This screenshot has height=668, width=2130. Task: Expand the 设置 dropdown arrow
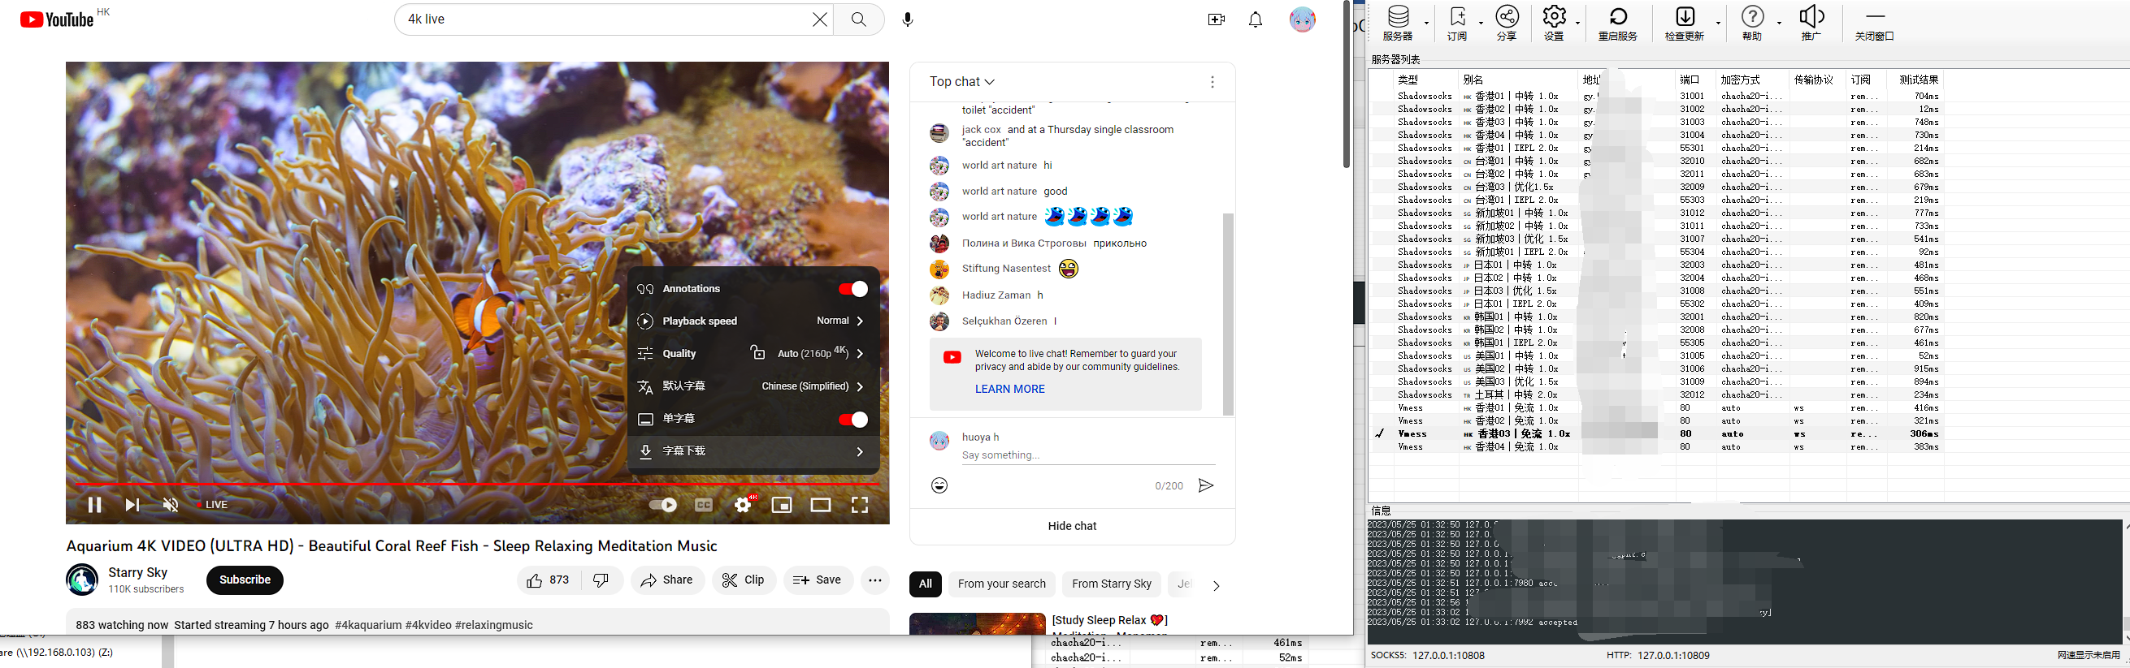click(x=1578, y=23)
